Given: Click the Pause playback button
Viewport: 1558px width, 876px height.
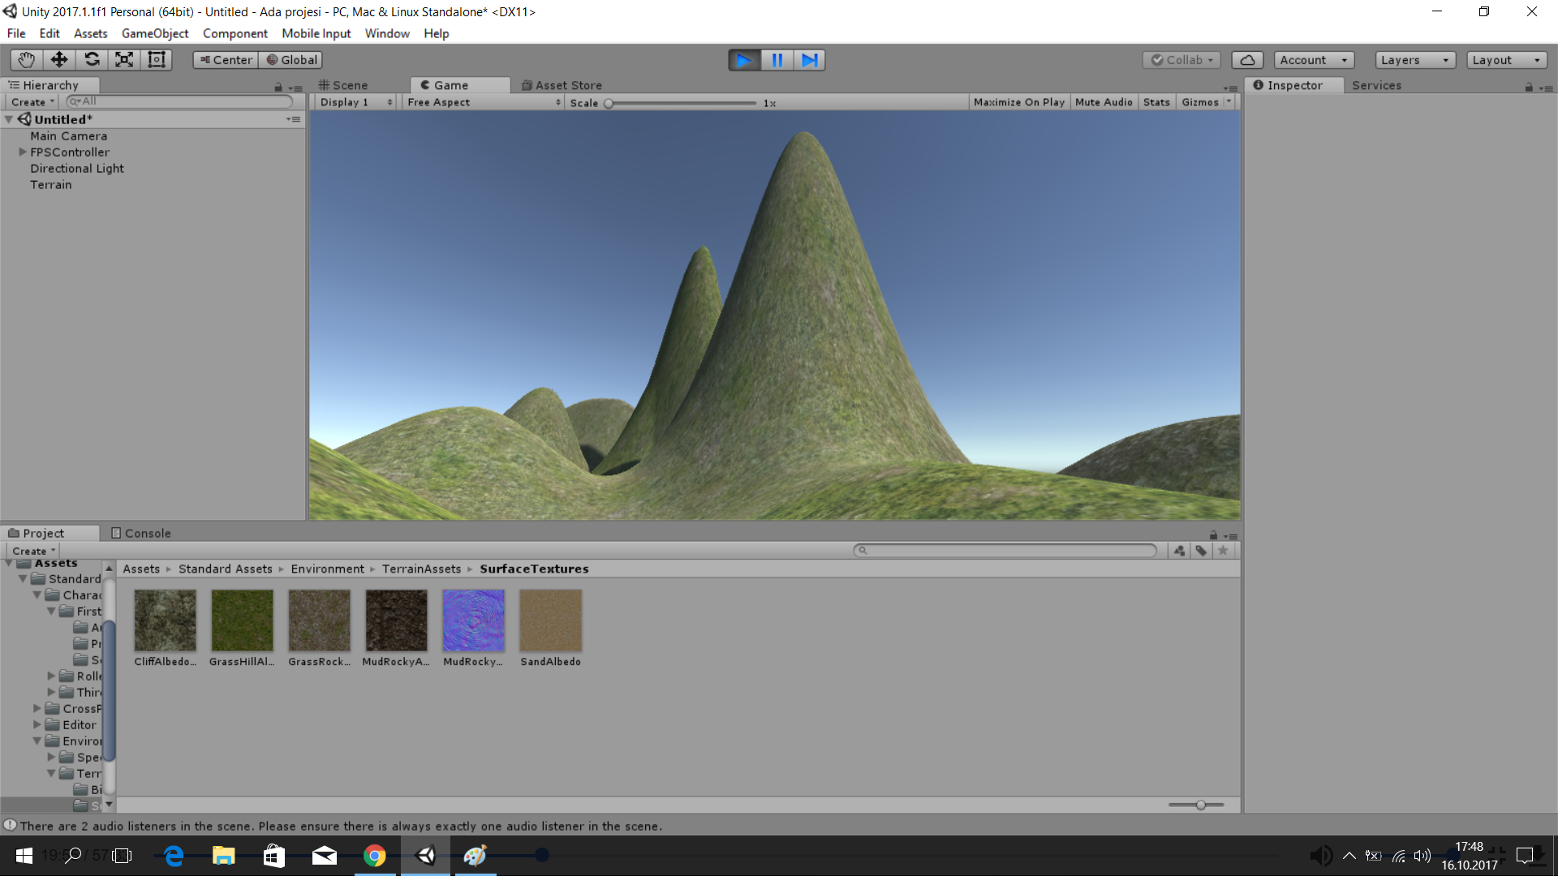Looking at the screenshot, I should 777,60.
